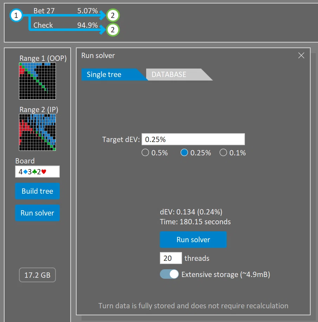This screenshot has height=322, width=318.
Task: Click the "Time: 180.15 seconds" text
Action: click(195, 222)
